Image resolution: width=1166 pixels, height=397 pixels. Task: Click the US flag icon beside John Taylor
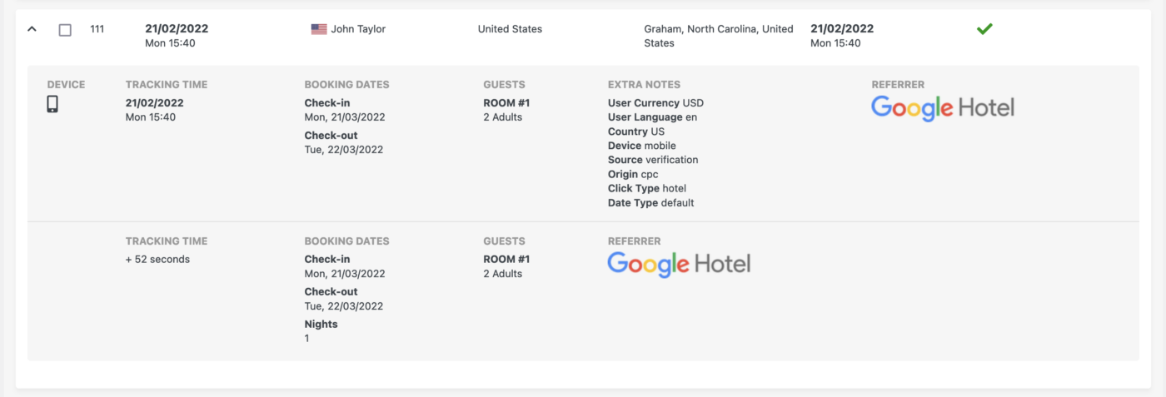click(x=319, y=29)
